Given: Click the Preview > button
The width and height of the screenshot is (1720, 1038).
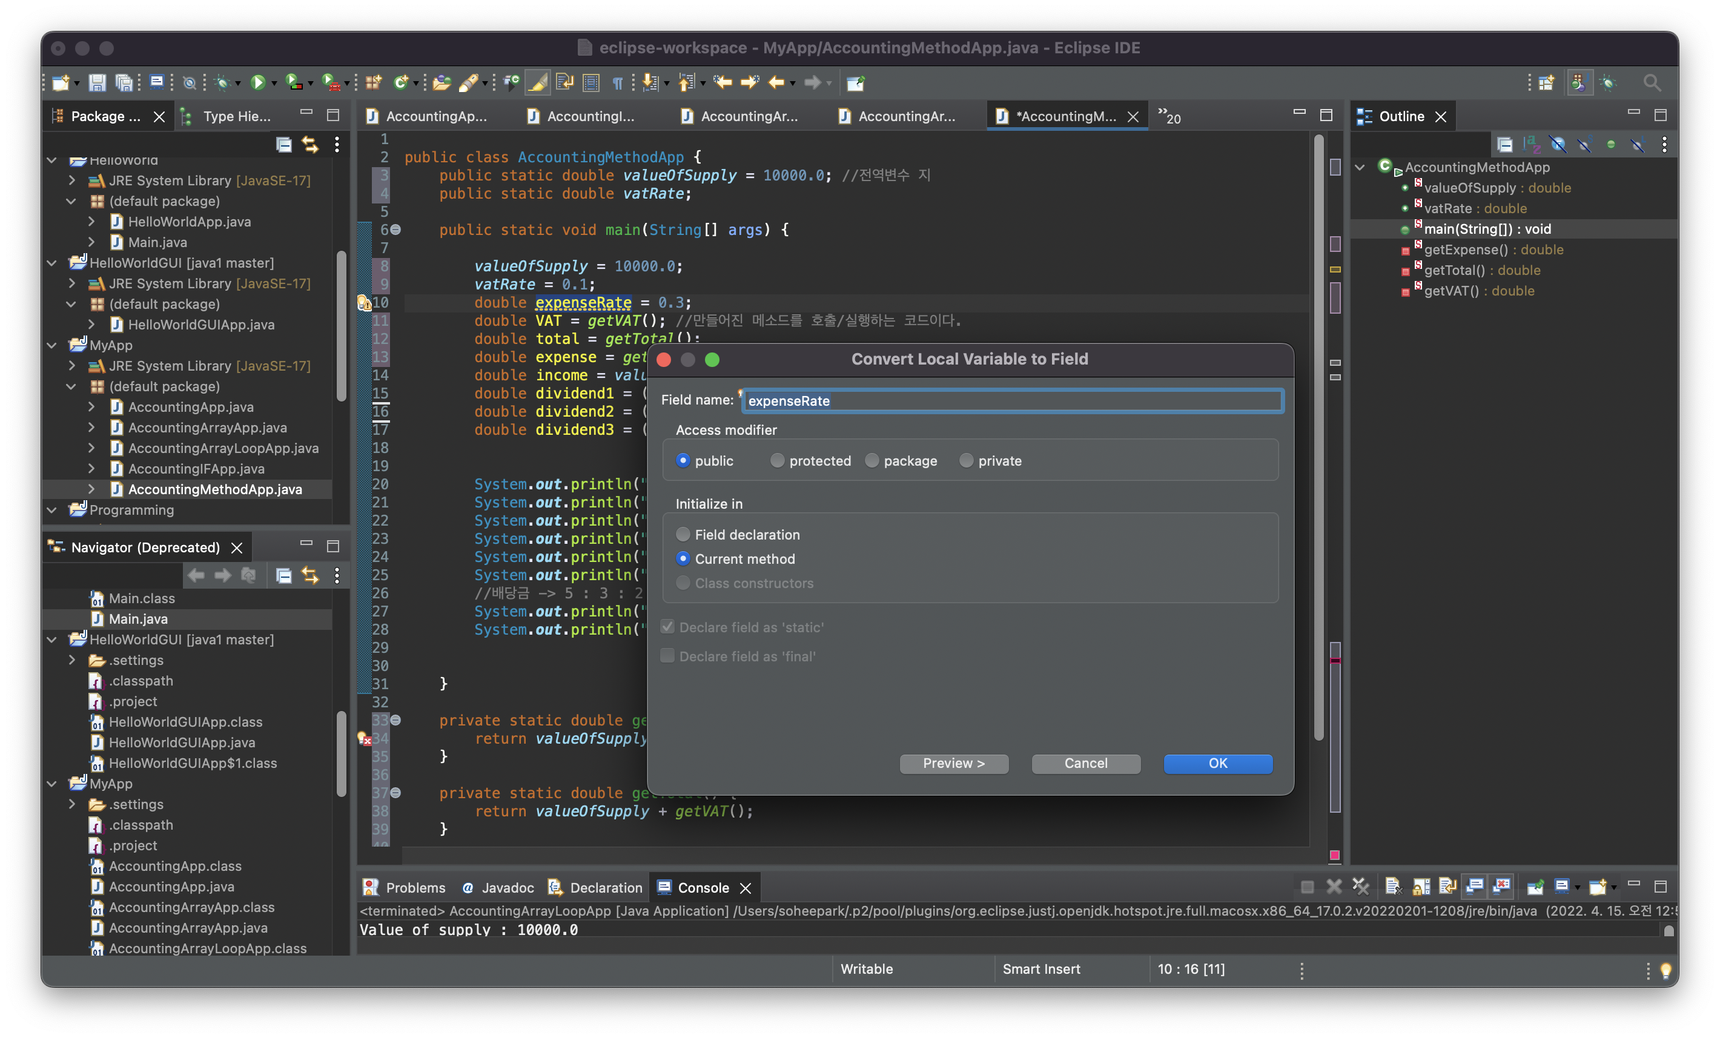Looking at the screenshot, I should [x=953, y=763].
